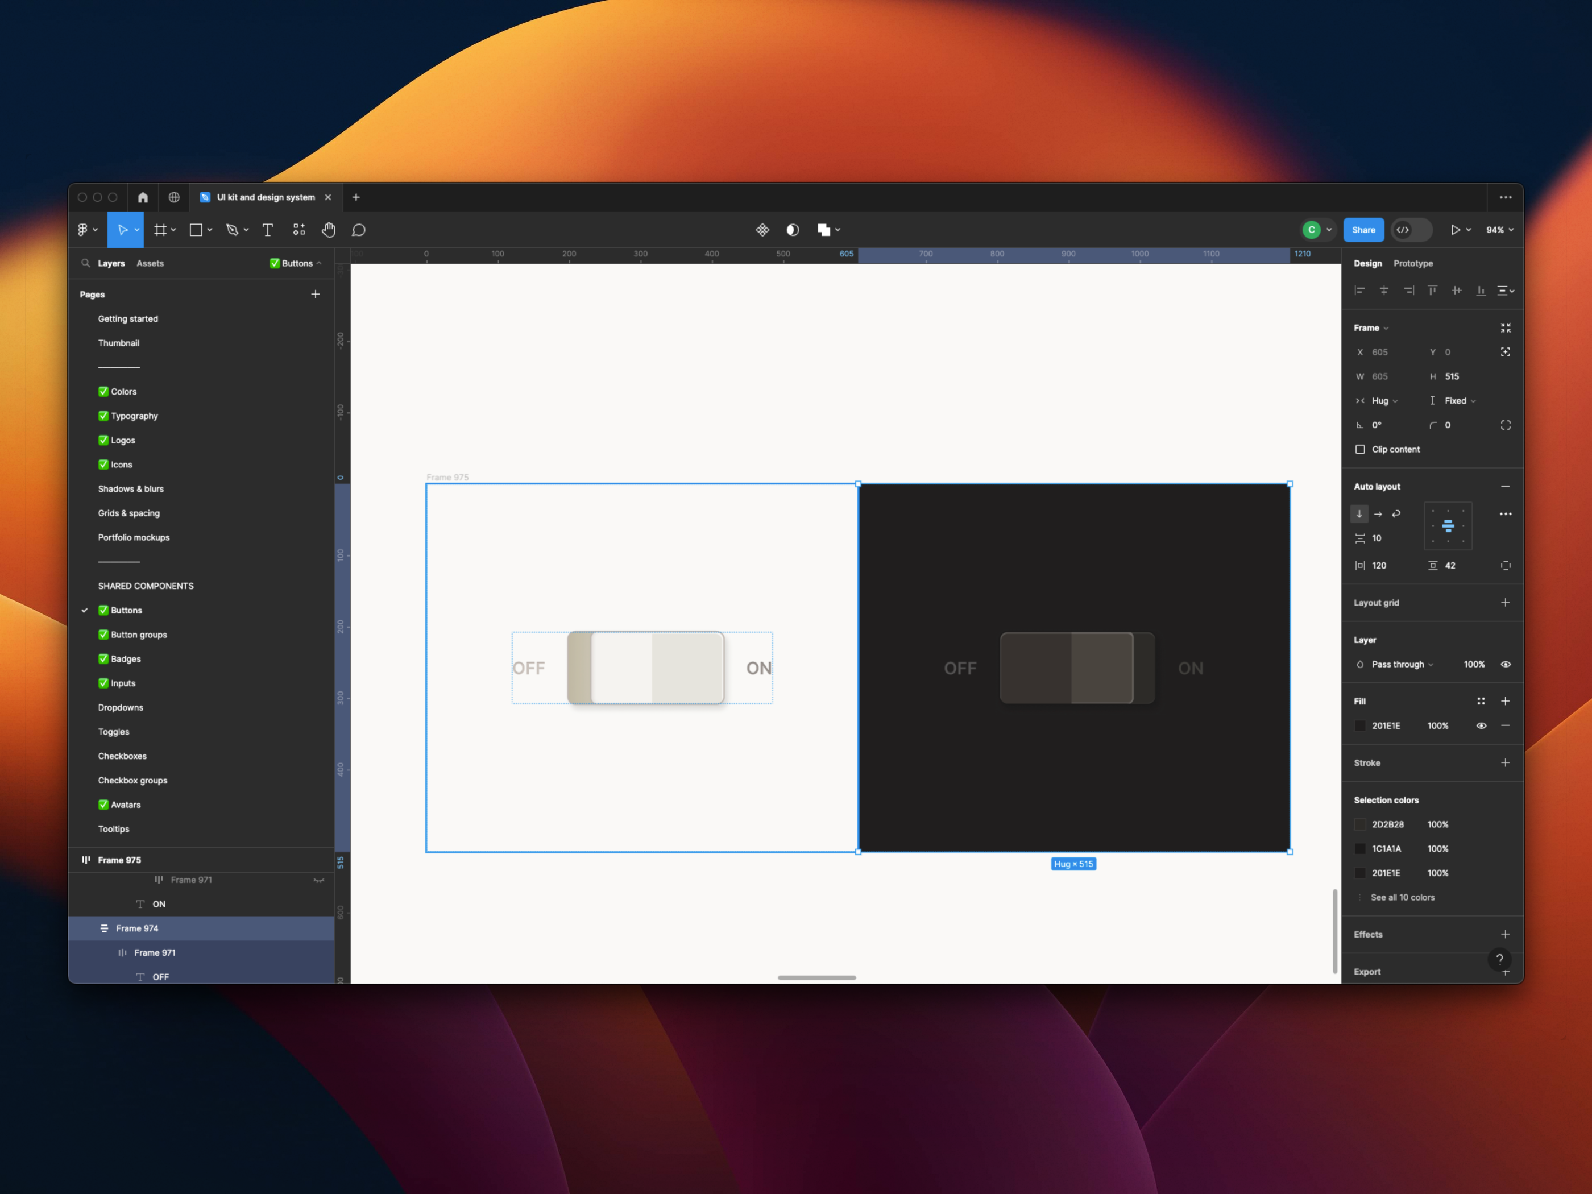The height and width of the screenshot is (1194, 1592).
Task: Click Align right icon
Action: pyautogui.click(x=1408, y=291)
